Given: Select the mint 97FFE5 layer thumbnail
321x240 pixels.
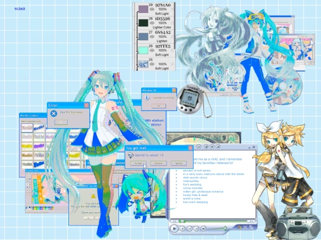Looking at the screenshot, I should [x=143, y=50].
